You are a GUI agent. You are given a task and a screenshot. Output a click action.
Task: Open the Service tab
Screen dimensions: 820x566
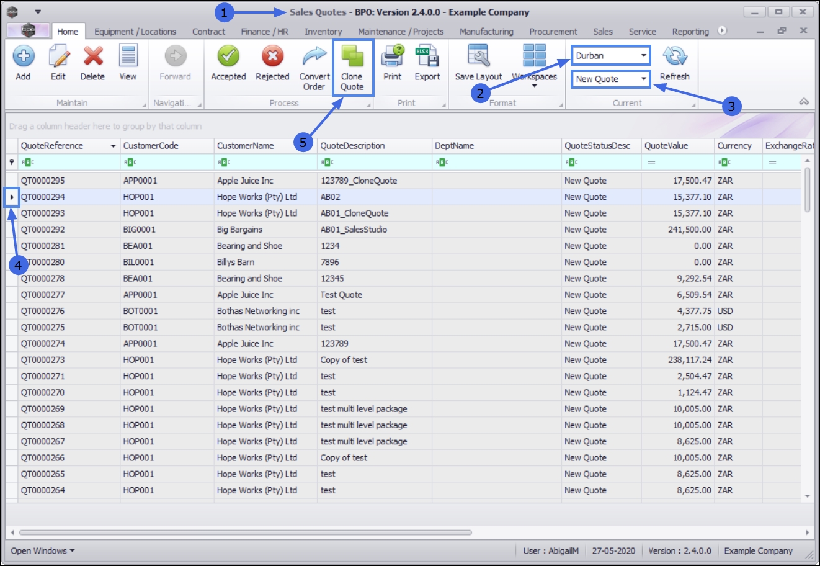point(643,32)
